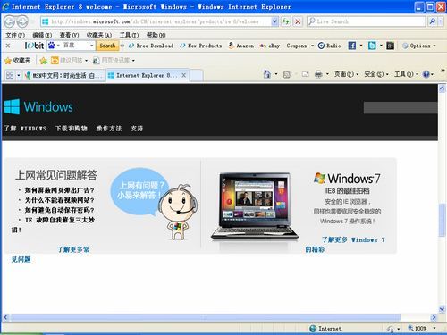Open the zoom level 100% dropdown
This screenshot has width=447, height=335.
(434, 328)
